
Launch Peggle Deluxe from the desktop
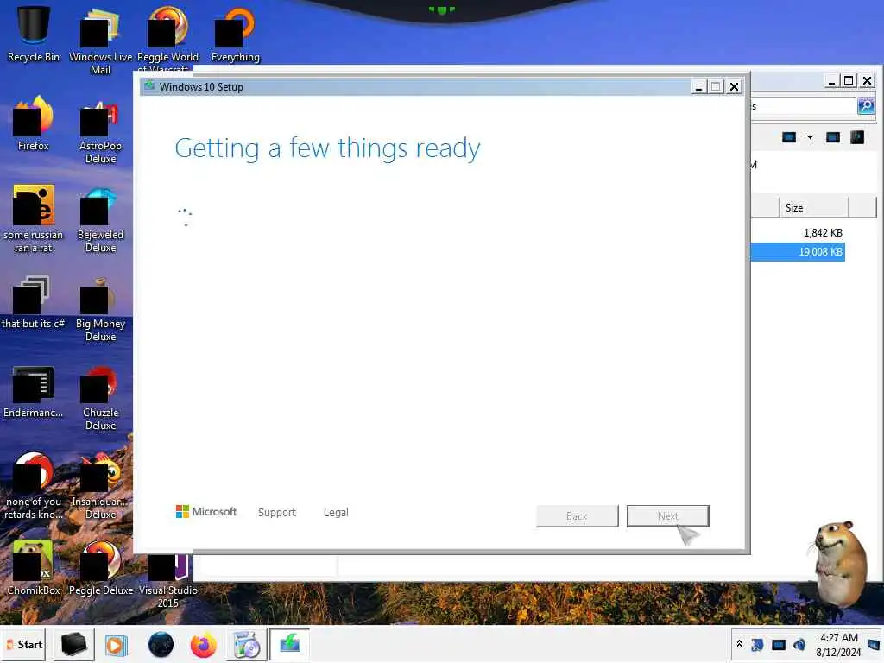(100, 567)
